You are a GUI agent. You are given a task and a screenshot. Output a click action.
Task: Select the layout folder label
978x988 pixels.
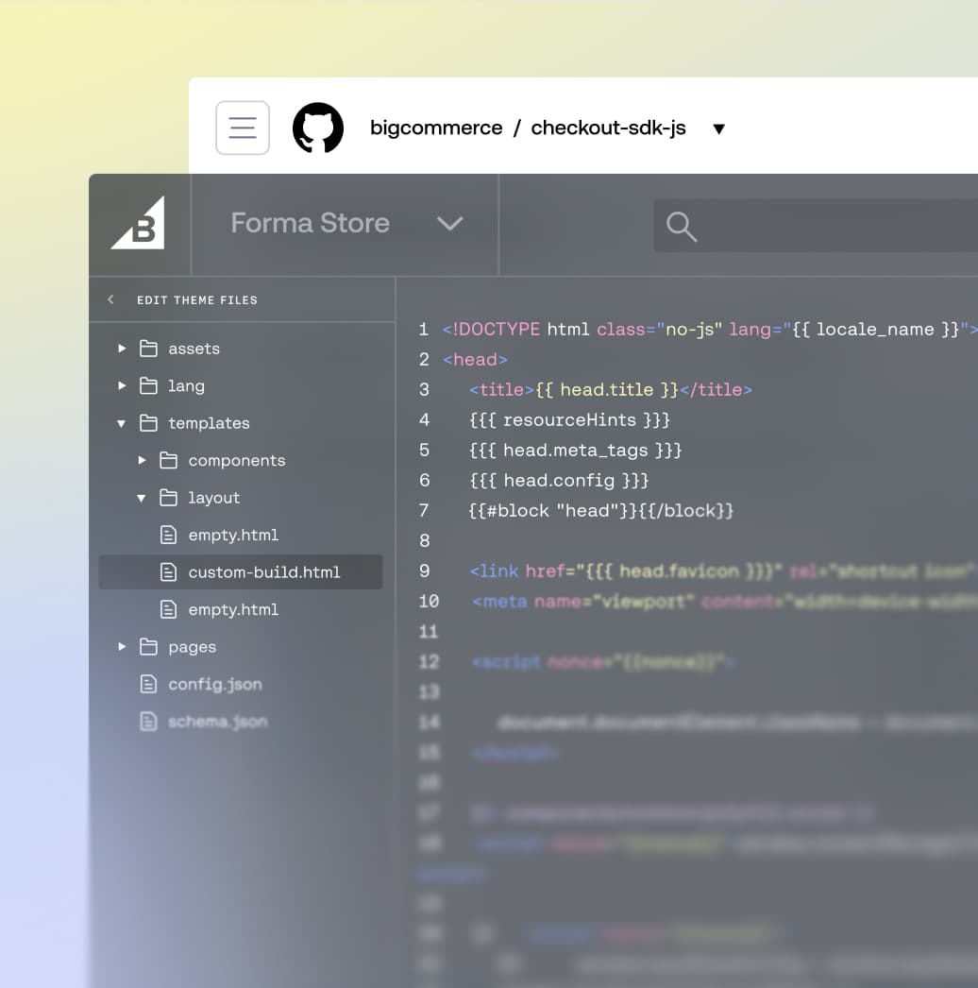[x=214, y=498]
